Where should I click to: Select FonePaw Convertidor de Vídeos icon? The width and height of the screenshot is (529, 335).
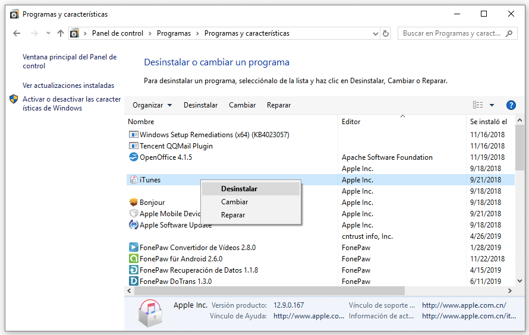134,247
